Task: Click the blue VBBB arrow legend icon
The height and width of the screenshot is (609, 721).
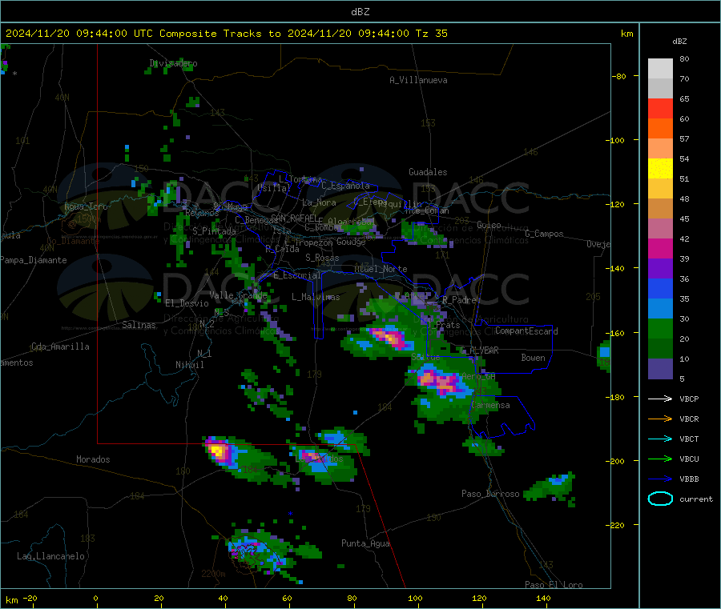Action: pyautogui.click(x=660, y=479)
